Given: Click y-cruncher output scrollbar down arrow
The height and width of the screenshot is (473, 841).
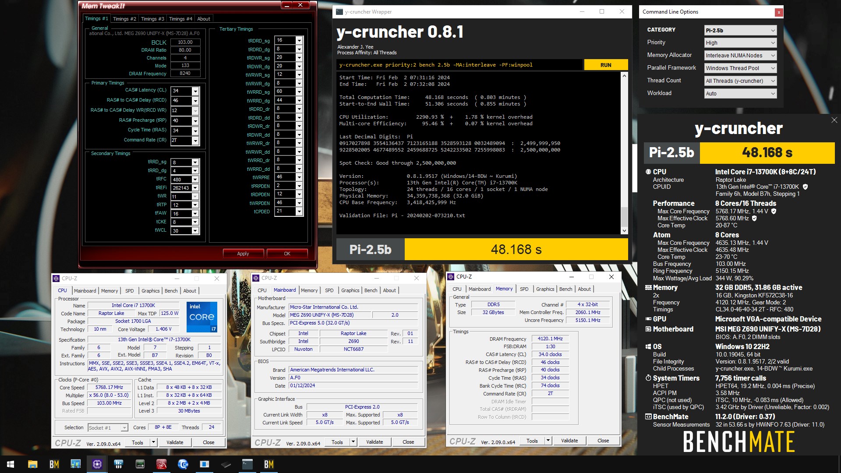Looking at the screenshot, I should pos(624,231).
